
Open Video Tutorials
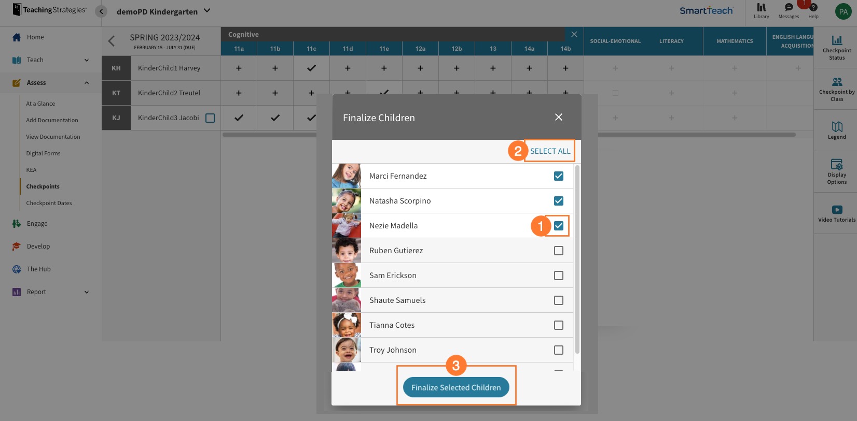pos(836,213)
